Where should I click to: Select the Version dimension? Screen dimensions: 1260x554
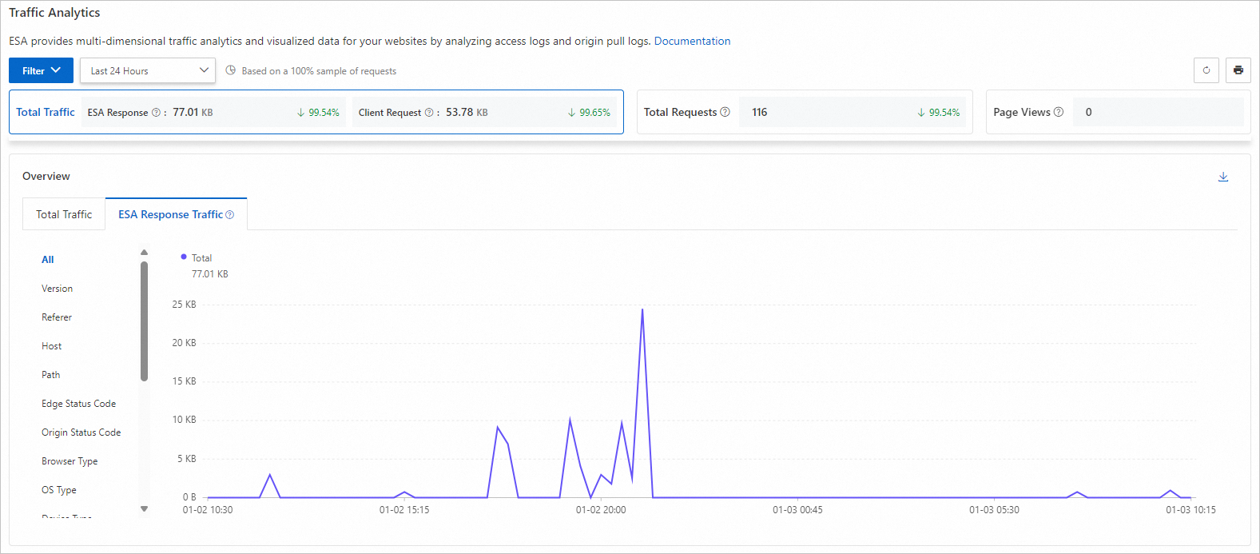coord(57,289)
